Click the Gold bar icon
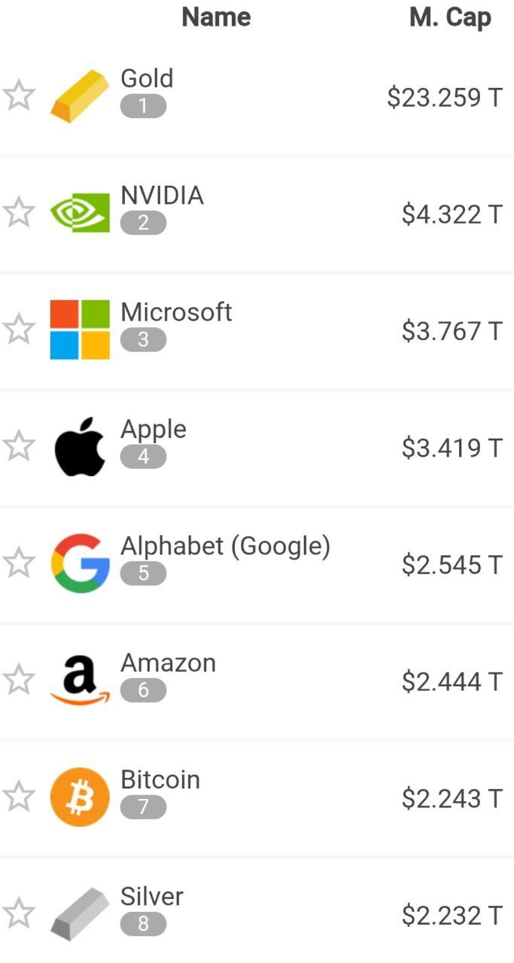Image resolution: width=514 pixels, height=963 pixels. tap(80, 96)
